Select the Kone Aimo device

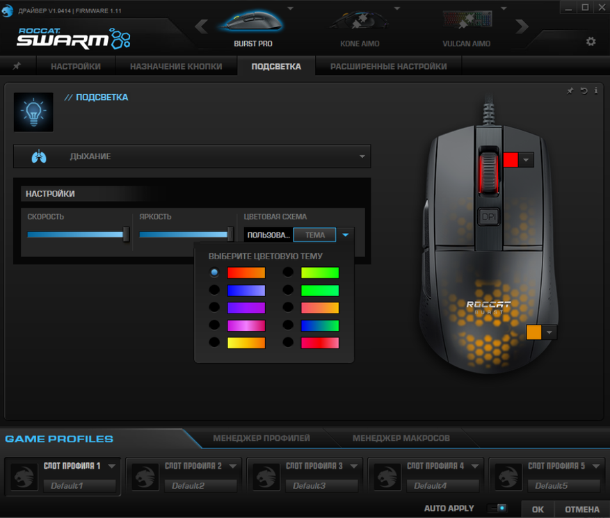360,29
